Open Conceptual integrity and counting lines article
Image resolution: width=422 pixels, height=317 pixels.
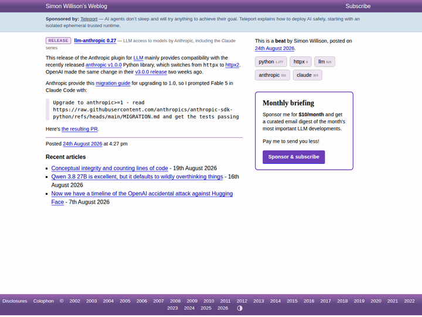110,168
